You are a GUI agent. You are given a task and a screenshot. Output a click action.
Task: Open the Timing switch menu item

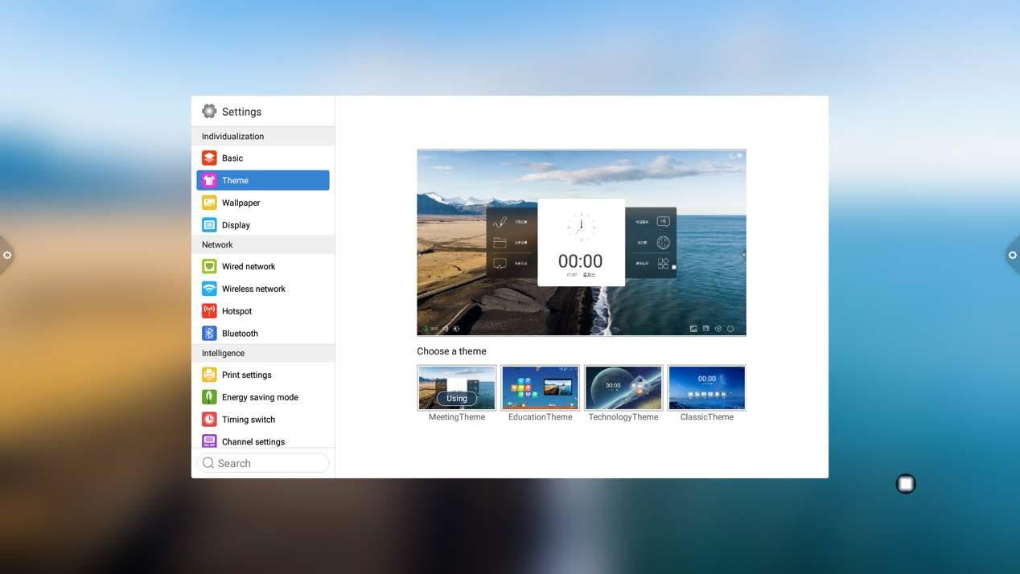(248, 420)
